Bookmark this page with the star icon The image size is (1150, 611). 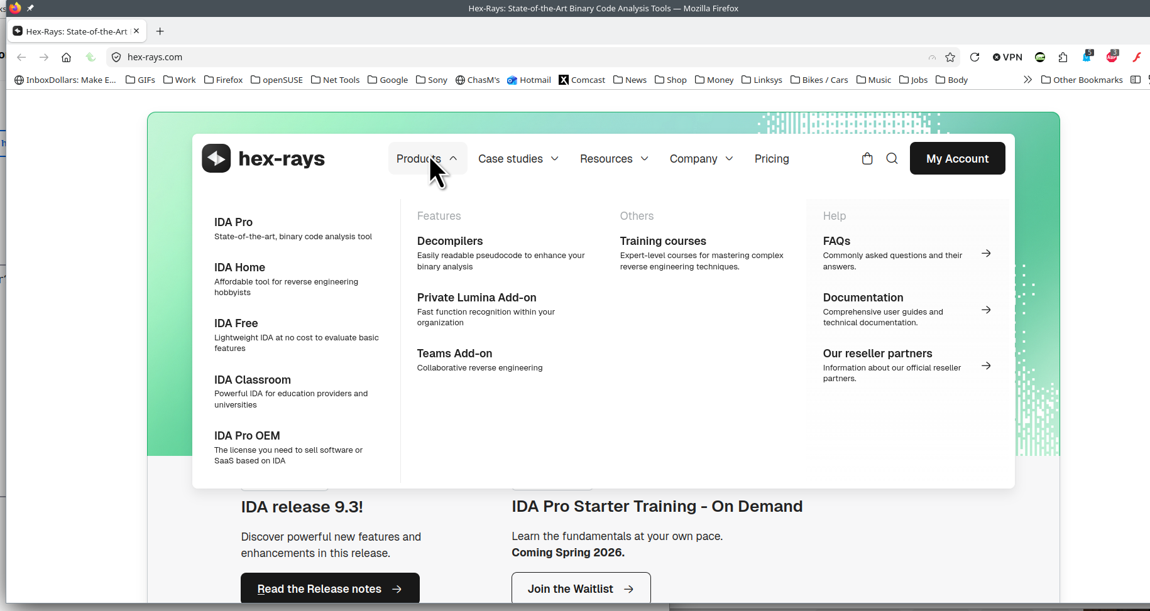950,57
